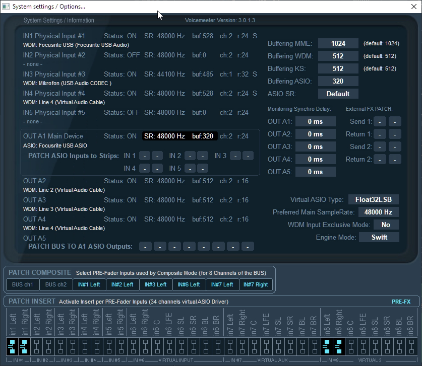The height and width of the screenshot is (366, 422).
Task: Toggle WDM Input Exclusive Mode setting
Action: (x=386, y=225)
